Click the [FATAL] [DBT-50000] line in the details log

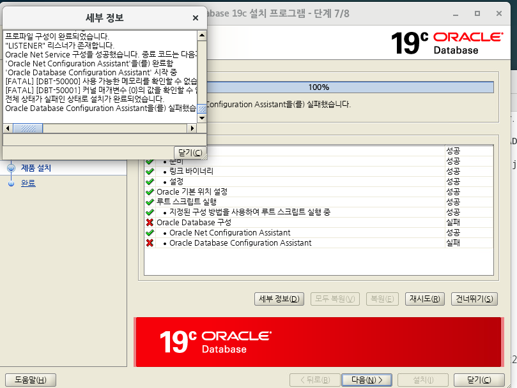(x=101, y=81)
